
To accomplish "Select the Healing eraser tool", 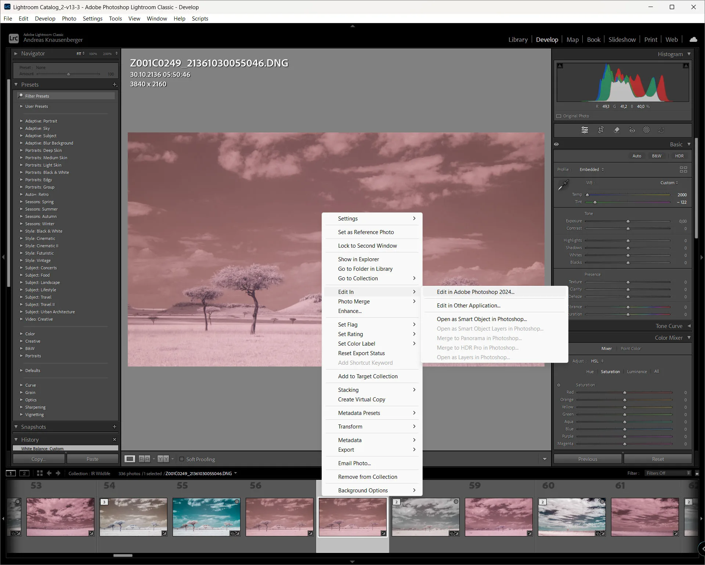I will (617, 130).
